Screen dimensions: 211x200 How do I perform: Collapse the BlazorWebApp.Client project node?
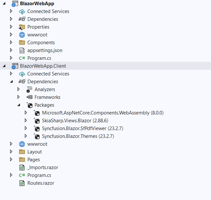coord(4,66)
